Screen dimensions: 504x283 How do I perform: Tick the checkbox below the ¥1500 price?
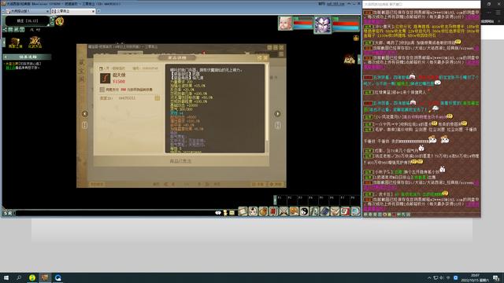102,90
